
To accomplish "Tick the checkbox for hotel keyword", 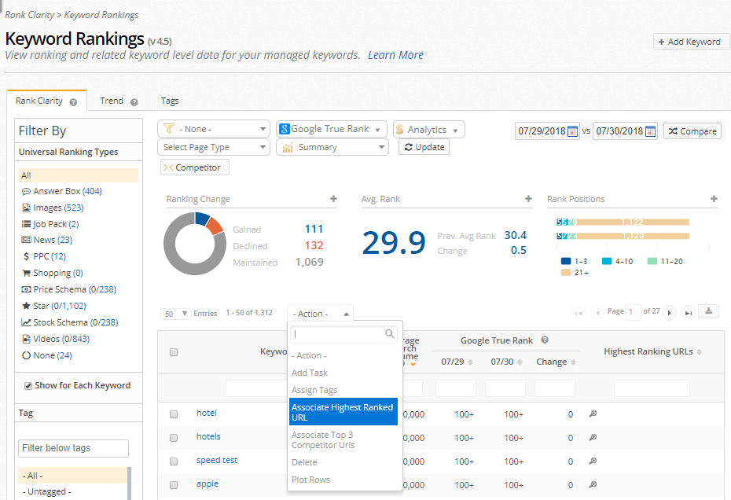I will click(x=174, y=414).
